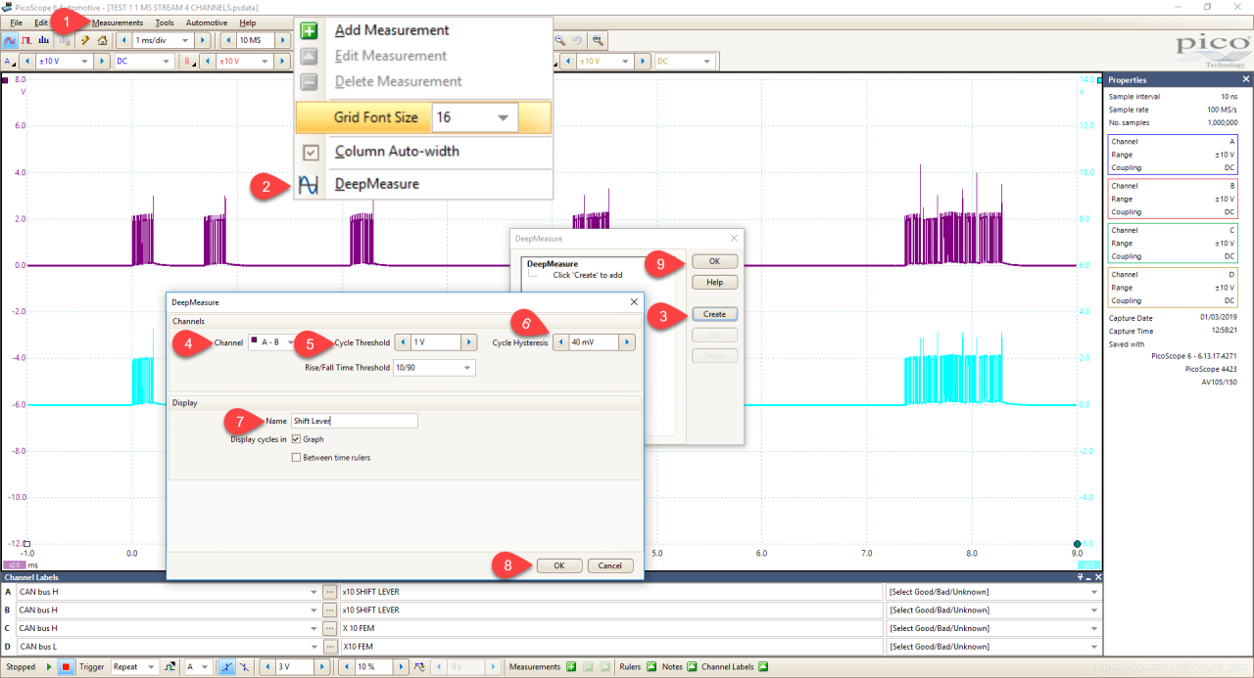Click OK in DeepMeasure settings dialog
1254x678 pixels.
[x=558, y=565]
